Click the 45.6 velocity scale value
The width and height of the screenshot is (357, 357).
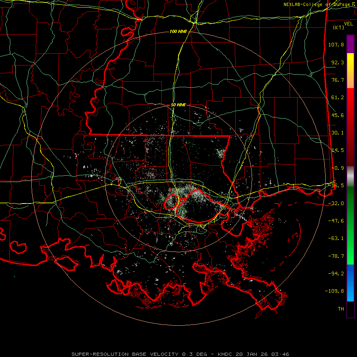pyautogui.click(x=338, y=115)
